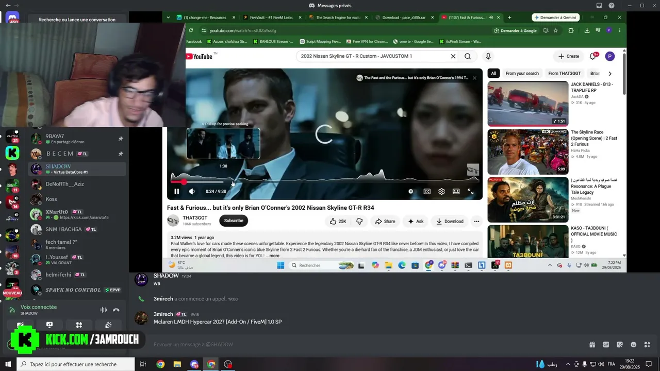Image resolution: width=660 pixels, height=371 pixels.
Task: Open the Discord sticker picker
Action: [620, 345]
